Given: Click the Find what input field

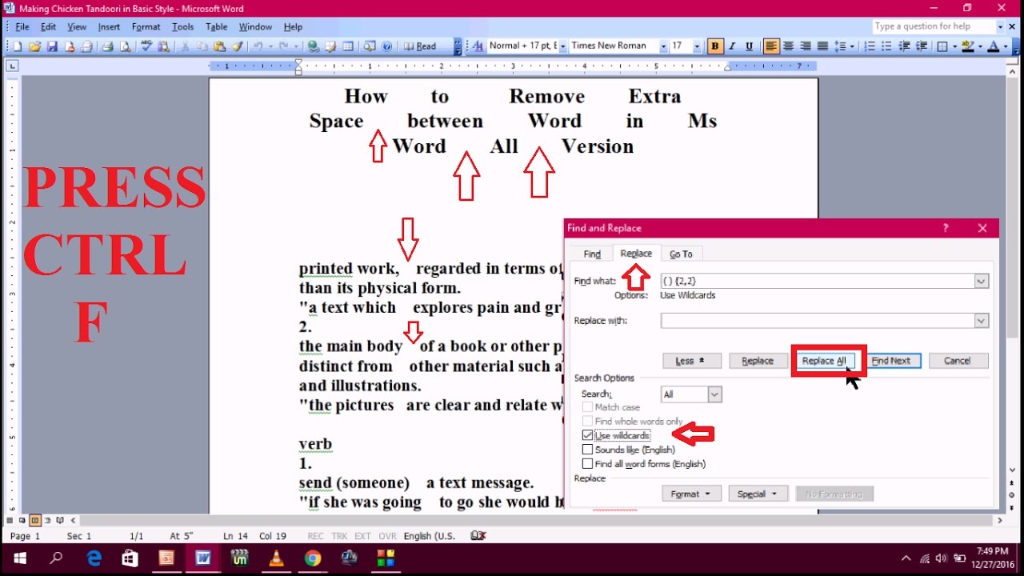Looking at the screenshot, I should pyautogui.click(x=817, y=281).
